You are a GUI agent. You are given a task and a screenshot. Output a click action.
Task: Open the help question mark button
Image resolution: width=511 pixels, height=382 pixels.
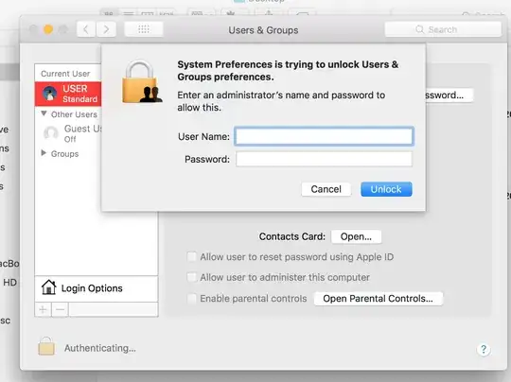[x=484, y=350]
